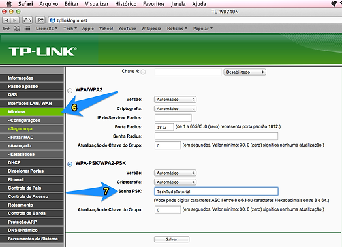Viewport: 342px width, 247px height.
Task: Open DNS Dinâmico sidebar item
Action: [32, 231]
